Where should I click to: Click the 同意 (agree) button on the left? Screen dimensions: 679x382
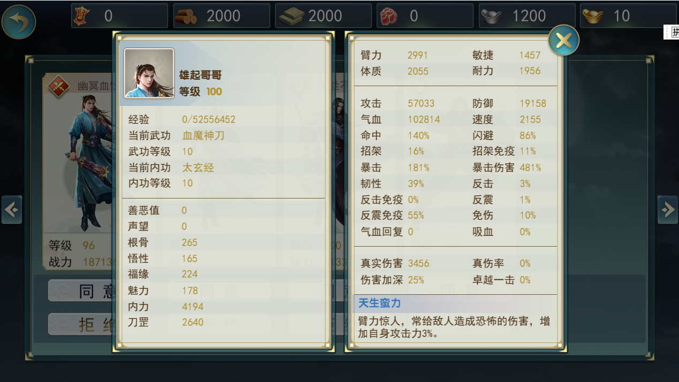click(x=81, y=291)
